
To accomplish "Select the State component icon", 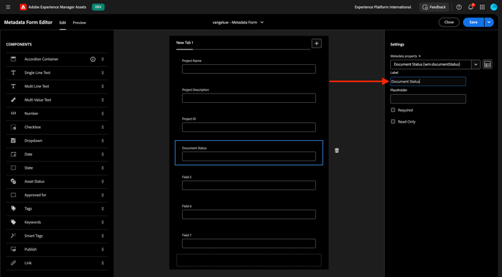I will click(13, 168).
